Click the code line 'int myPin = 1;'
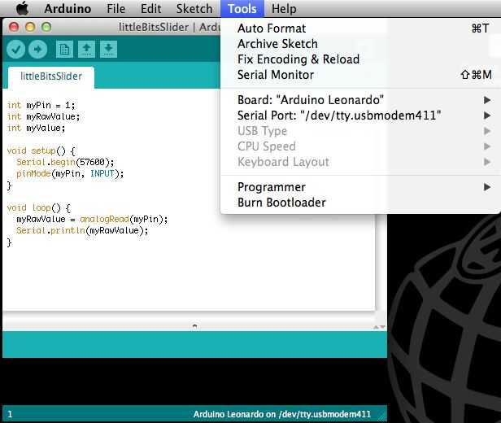 pyautogui.click(x=41, y=106)
